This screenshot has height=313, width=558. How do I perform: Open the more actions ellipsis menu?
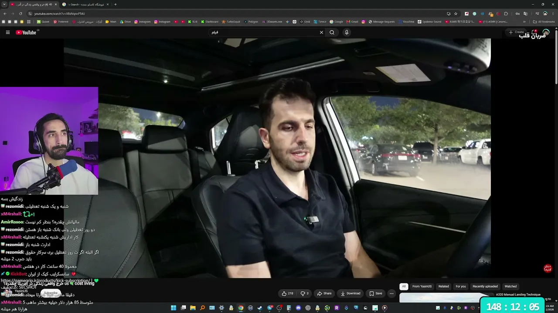pyautogui.click(x=391, y=293)
